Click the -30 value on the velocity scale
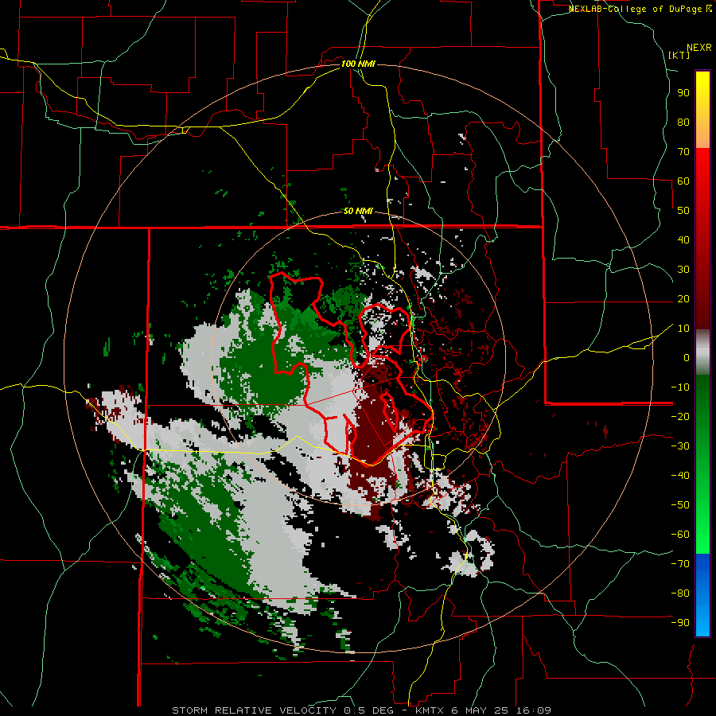 click(x=680, y=446)
